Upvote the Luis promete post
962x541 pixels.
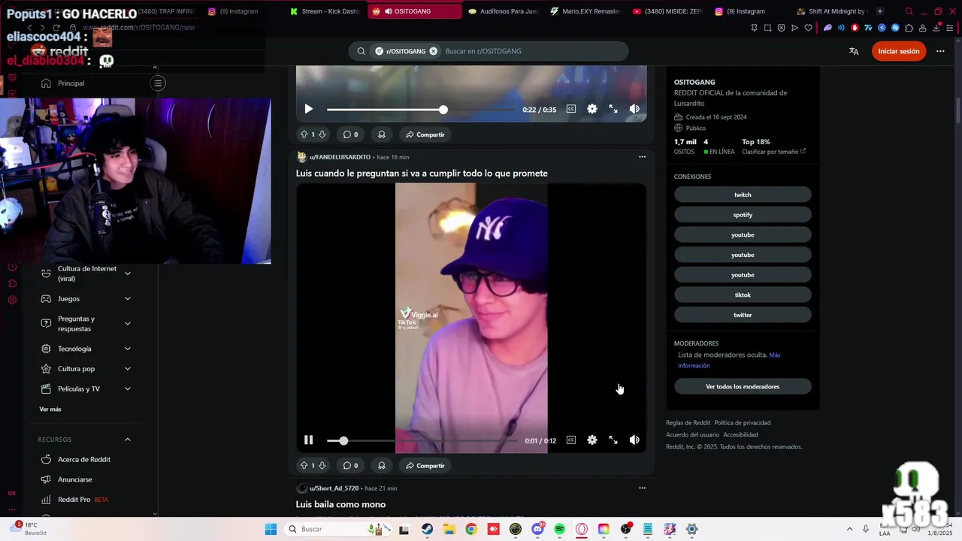pyautogui.click(x=304, y=466)
